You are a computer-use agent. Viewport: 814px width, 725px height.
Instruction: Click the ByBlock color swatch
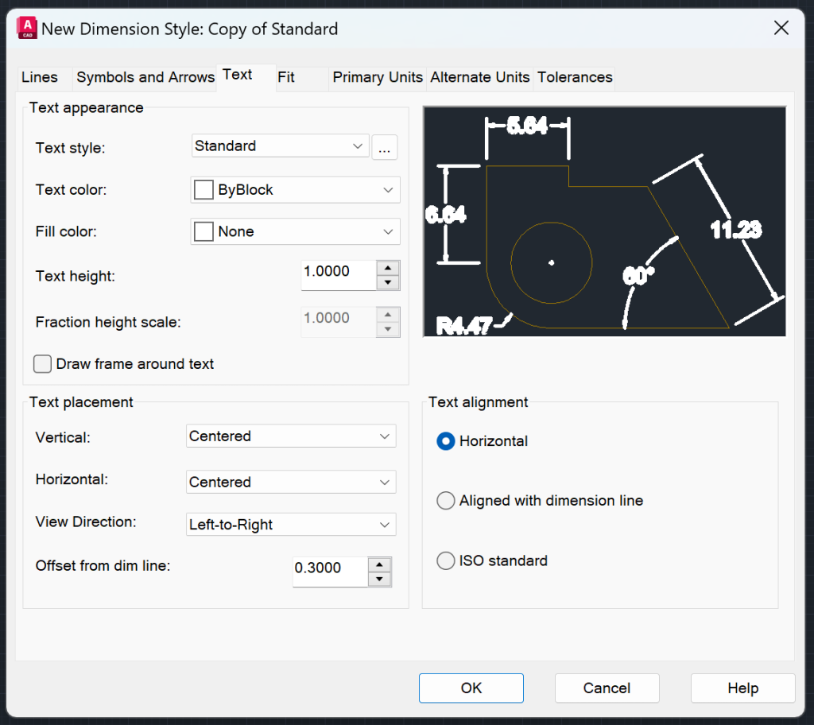click(203, 189)
